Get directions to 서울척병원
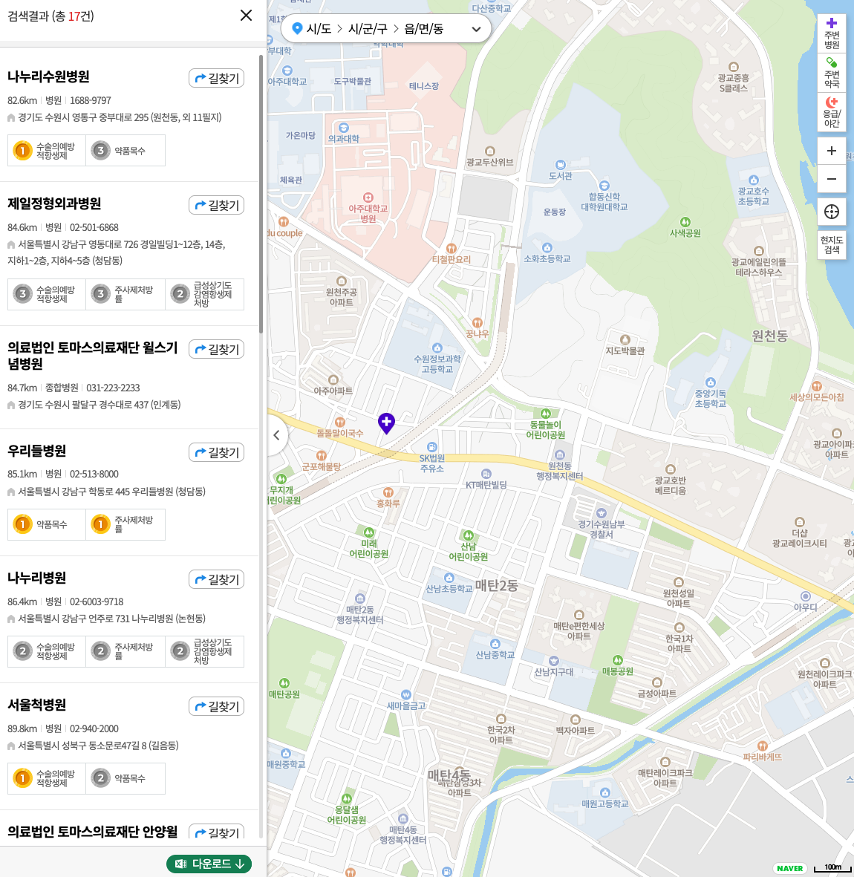Screen dimensions: 854x877 [x=216, y=706]
